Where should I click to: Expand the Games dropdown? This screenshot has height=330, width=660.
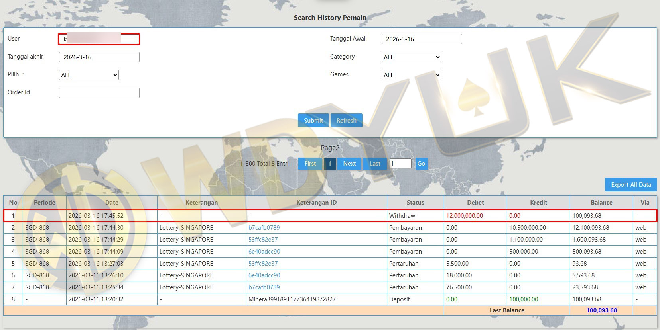click(411, 75)
